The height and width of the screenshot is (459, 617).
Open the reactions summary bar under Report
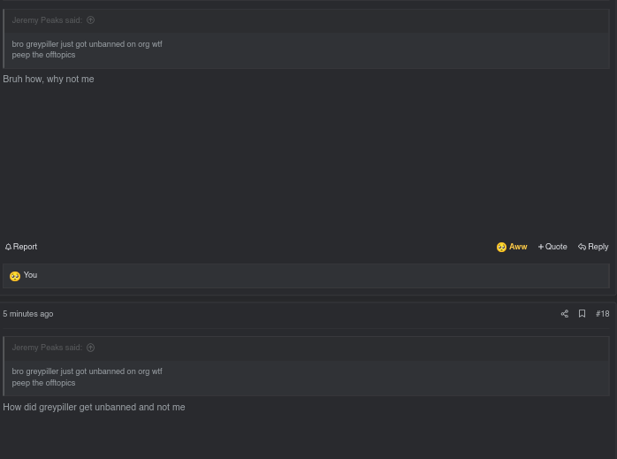[x=306, y=276]
